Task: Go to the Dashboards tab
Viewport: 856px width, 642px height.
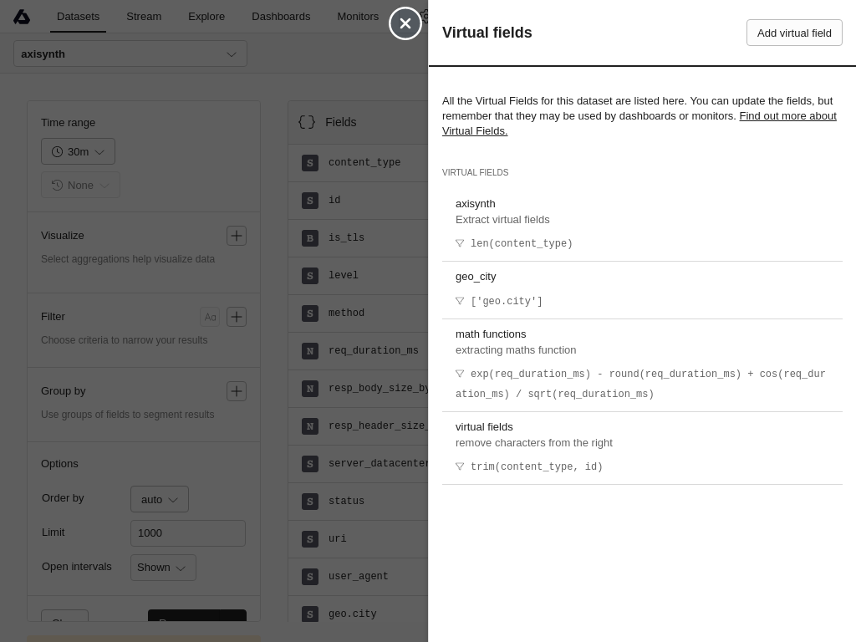Action: (x=281, y=17)
